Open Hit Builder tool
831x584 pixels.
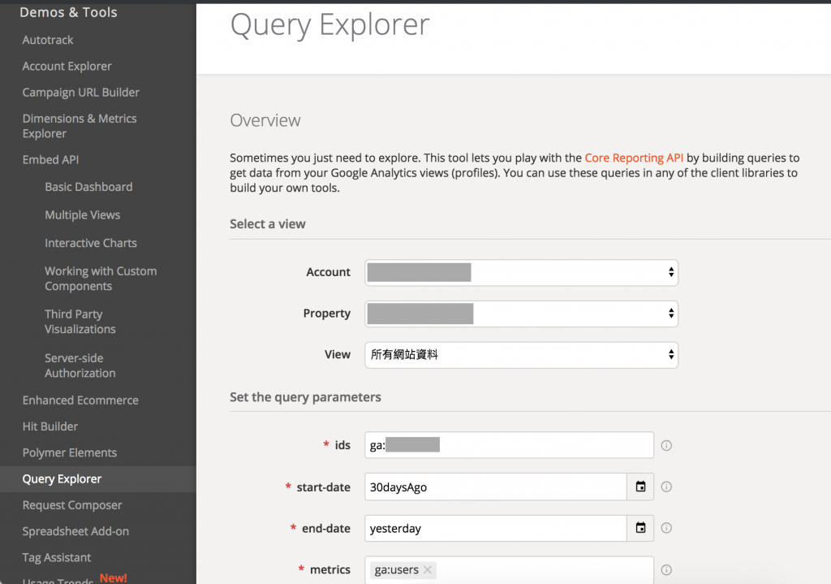pos(50,426)
